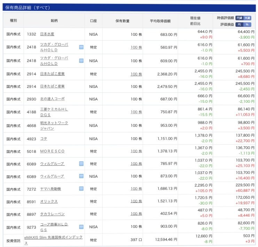Click the 100 株 link for 2418 特定
Screen dimensions: 258x247
click(x=136, y=48)
